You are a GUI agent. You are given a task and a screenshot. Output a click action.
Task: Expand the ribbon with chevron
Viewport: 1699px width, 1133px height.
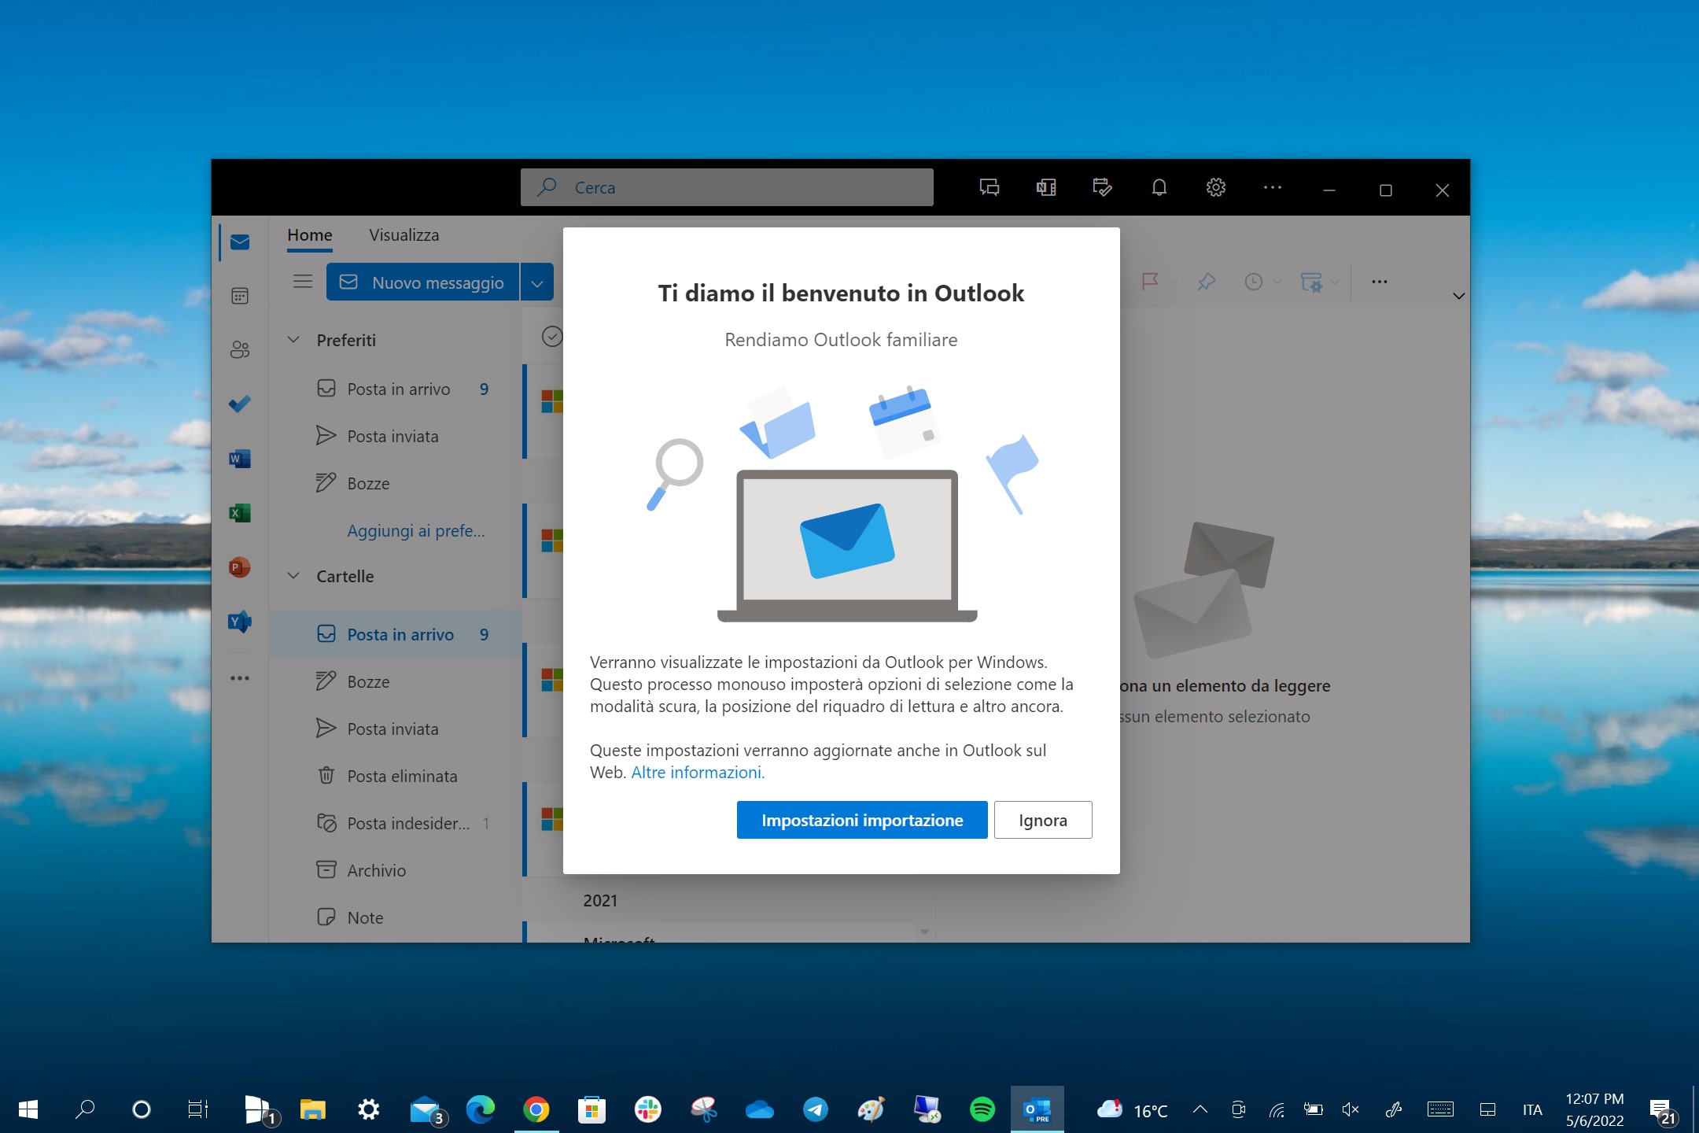[x=1458, y=296]
